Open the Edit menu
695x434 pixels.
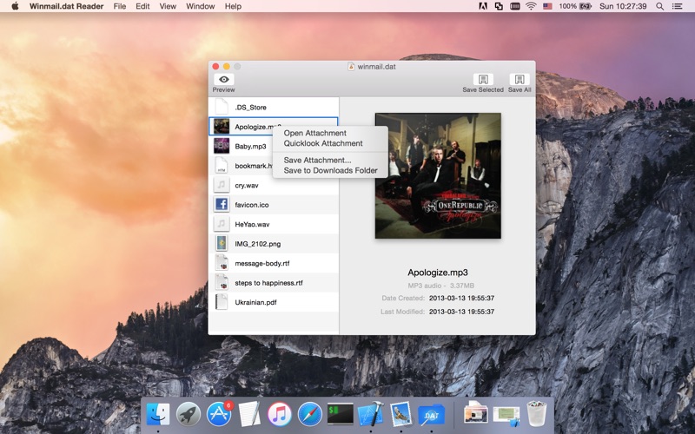[142, 6]
